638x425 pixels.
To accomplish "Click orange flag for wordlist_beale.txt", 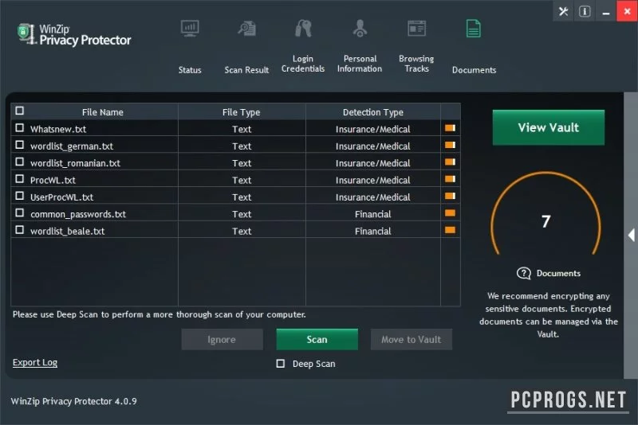I will coord(450,231).
